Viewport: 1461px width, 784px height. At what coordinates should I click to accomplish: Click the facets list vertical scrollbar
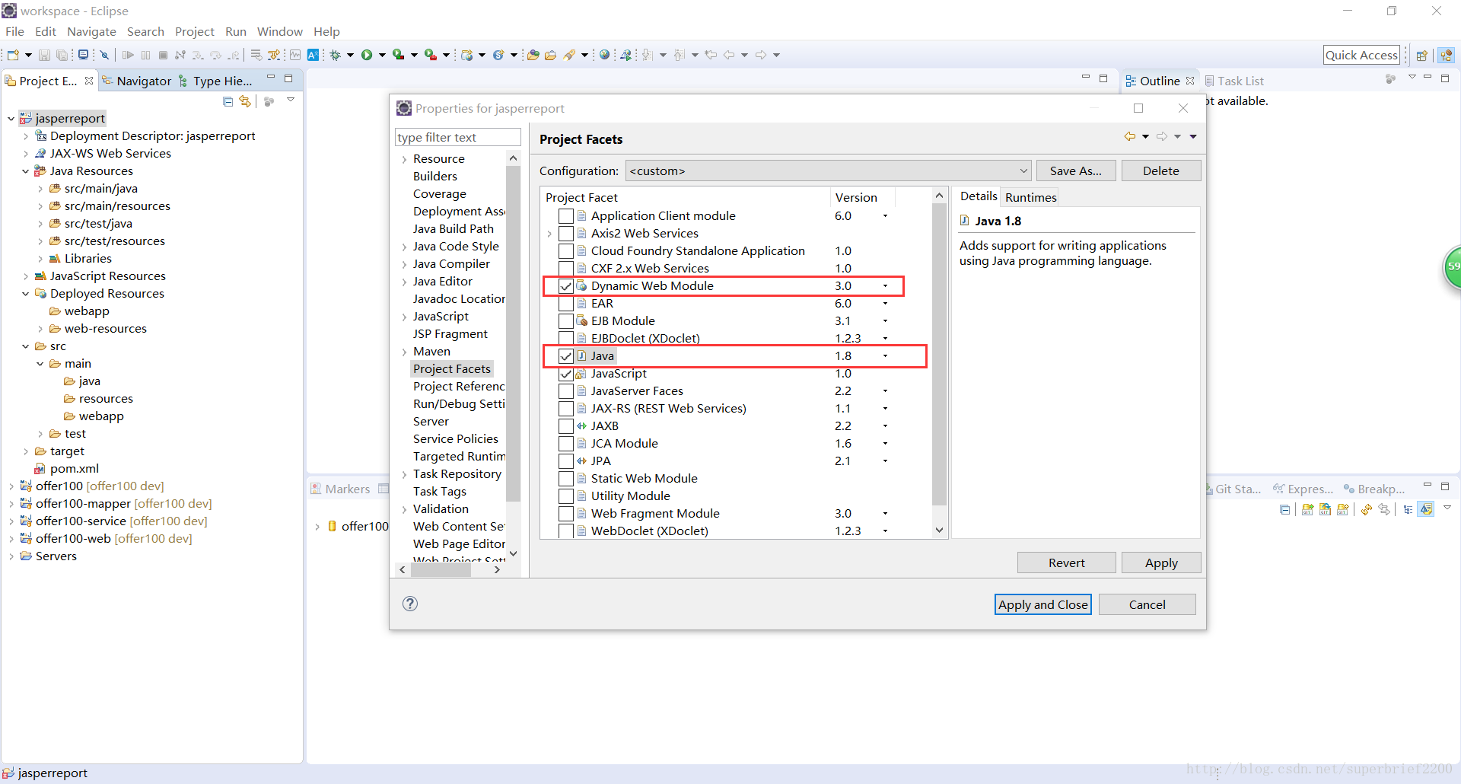pos(939,362)
